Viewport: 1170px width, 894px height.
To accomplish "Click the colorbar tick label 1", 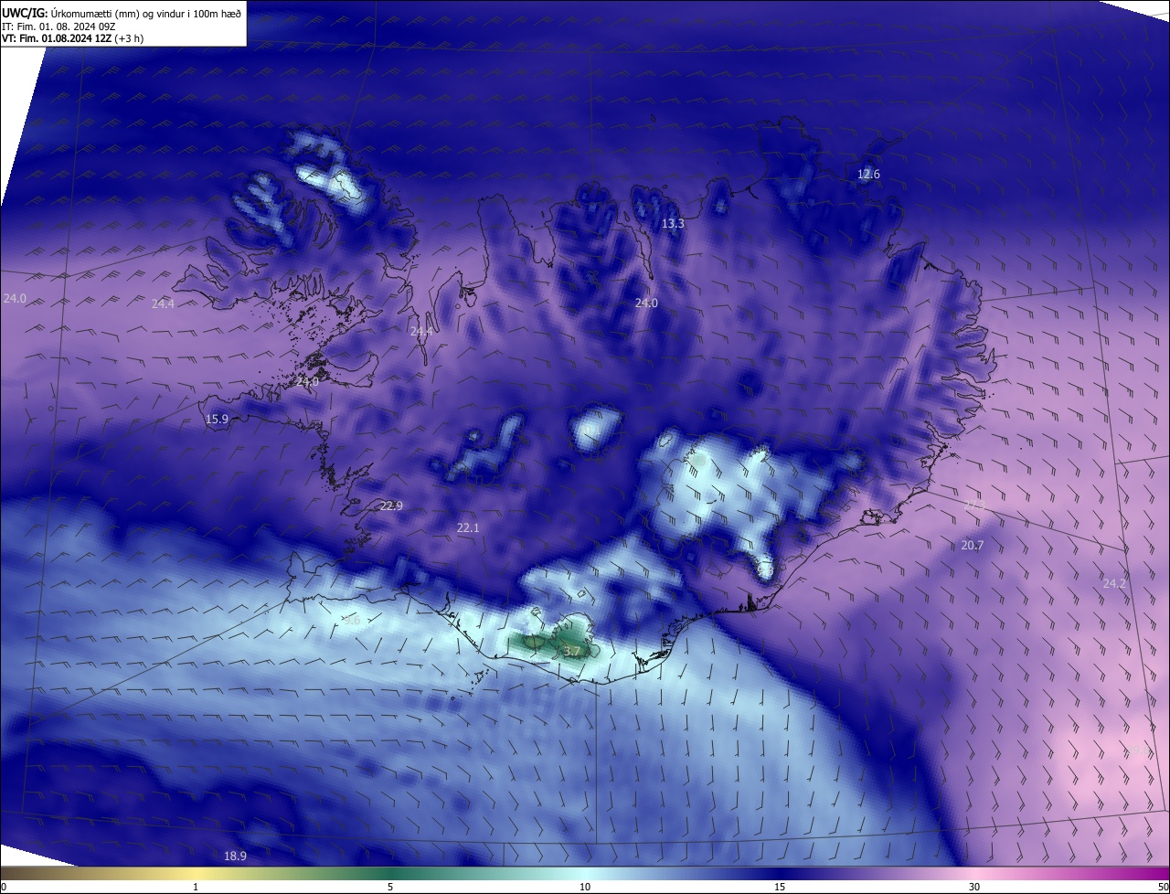I will click(196, 888).
